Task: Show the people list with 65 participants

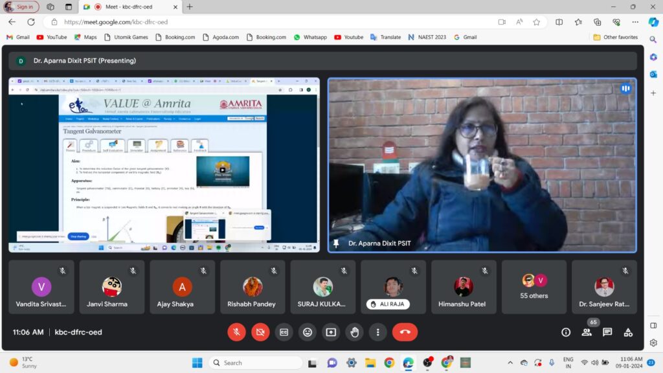Action: [x=587, y=332]
